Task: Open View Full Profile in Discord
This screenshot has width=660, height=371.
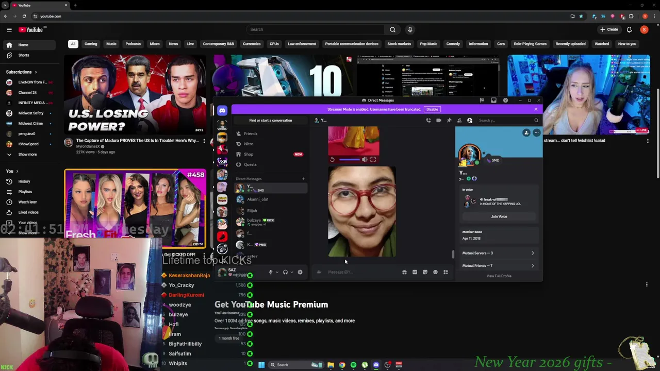Action: click(x=499, y=276)
